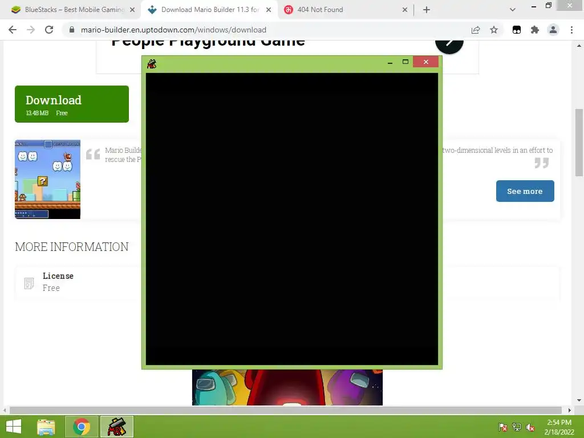Image resolution: width=584 pixels, height=438 pixels.
Task: Click the vertical scrollbar thumb
Action: 579,142
